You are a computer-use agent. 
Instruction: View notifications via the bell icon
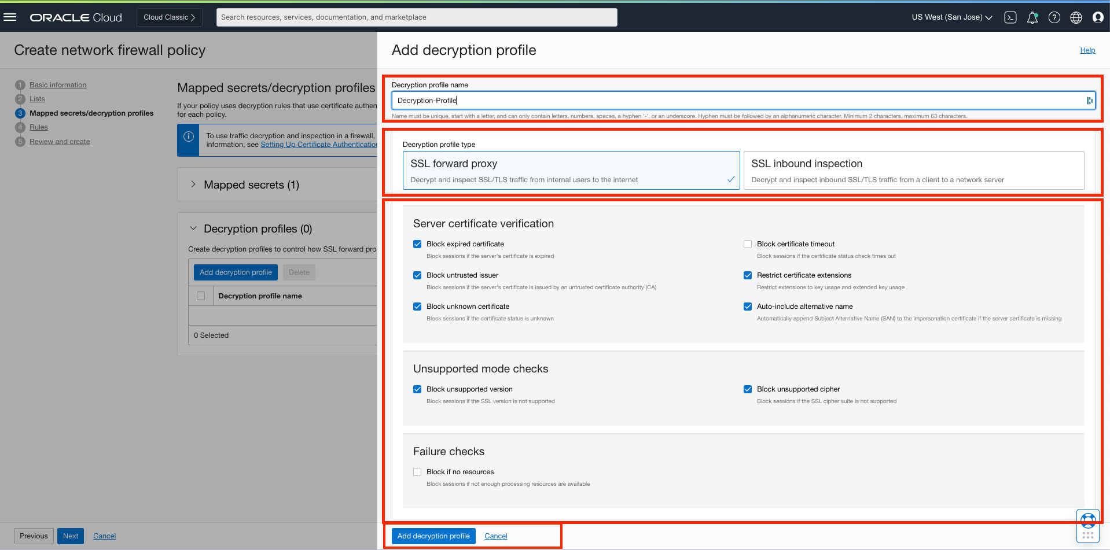click(x=1032, y=17)
